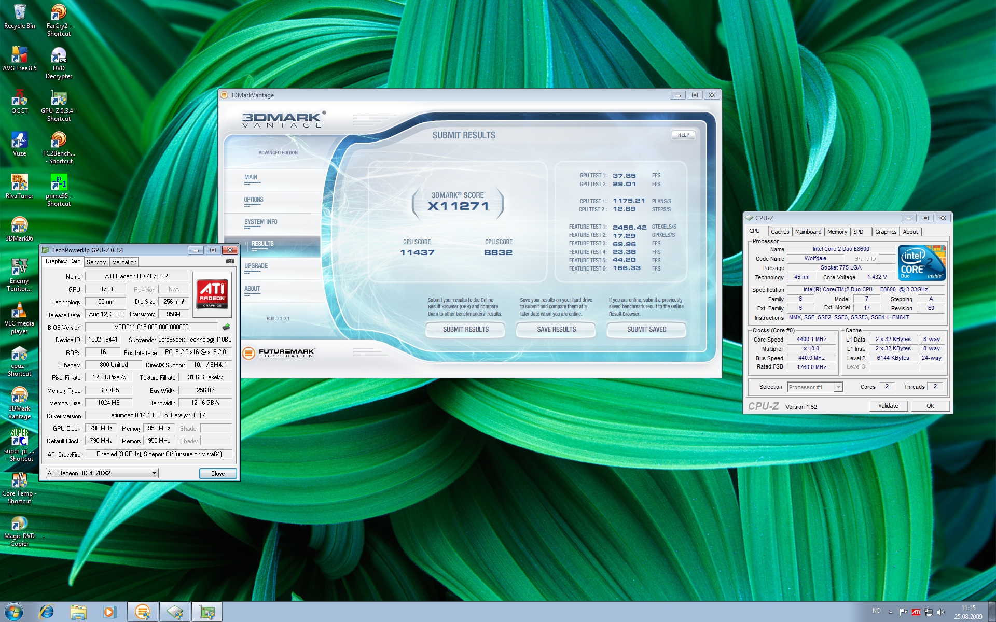Expand the Processor #1 selection dropdown
Screen dimensions: 996x622
[x=838, y=387]
